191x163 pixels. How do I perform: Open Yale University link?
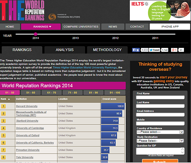coord(25,157)
